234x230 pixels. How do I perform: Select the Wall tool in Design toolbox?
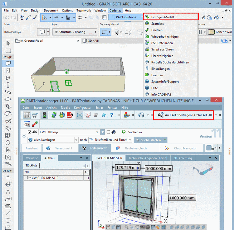(8, 63)
